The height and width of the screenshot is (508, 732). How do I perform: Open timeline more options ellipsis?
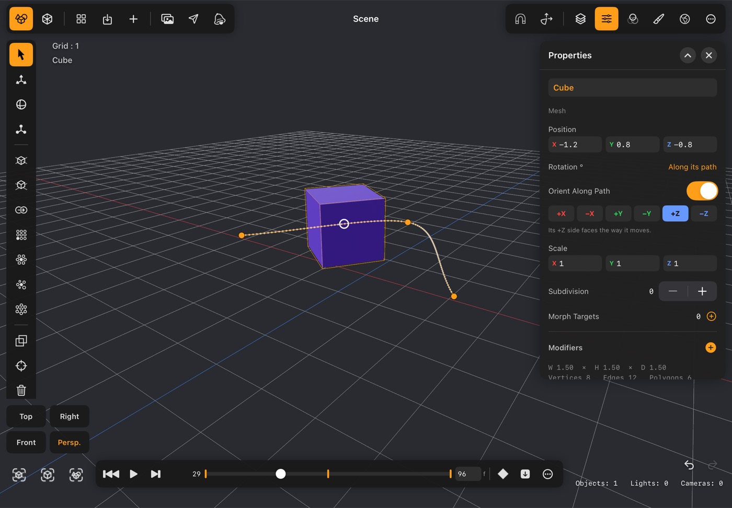tap(547, 474)
